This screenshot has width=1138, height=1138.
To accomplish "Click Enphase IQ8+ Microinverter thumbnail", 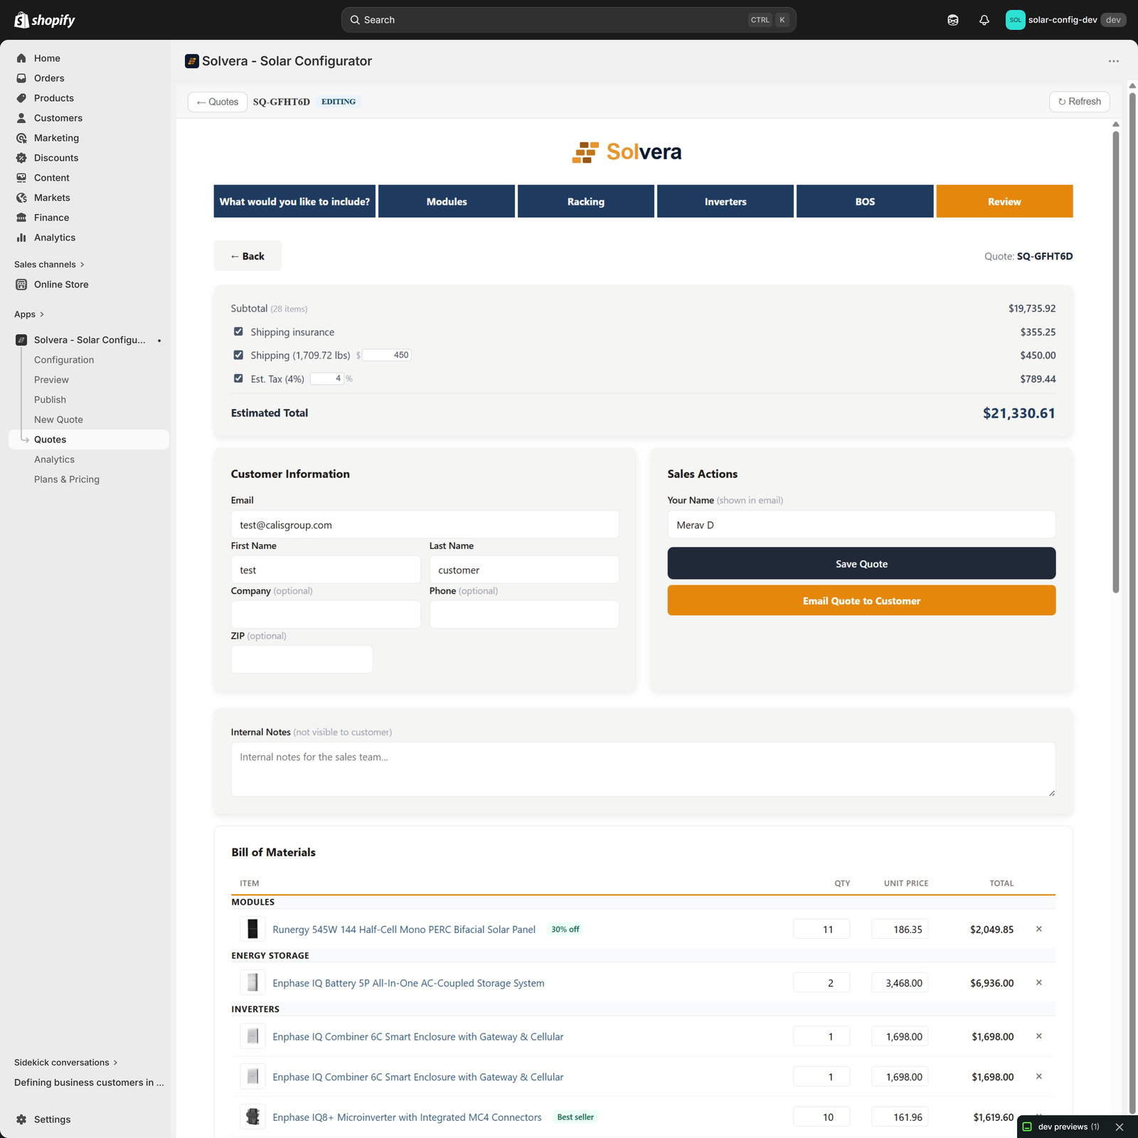I will (x=252, y=1117).
